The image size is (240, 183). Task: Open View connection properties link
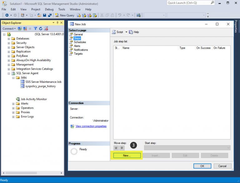(x=91, y=126)
